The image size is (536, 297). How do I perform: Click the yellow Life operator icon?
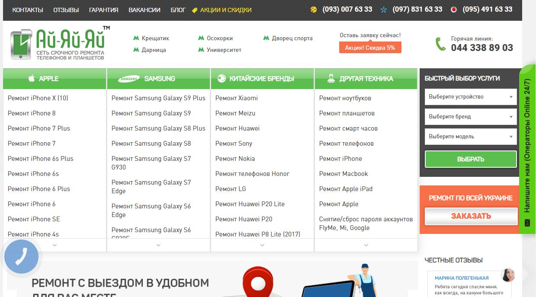point(314,10)
